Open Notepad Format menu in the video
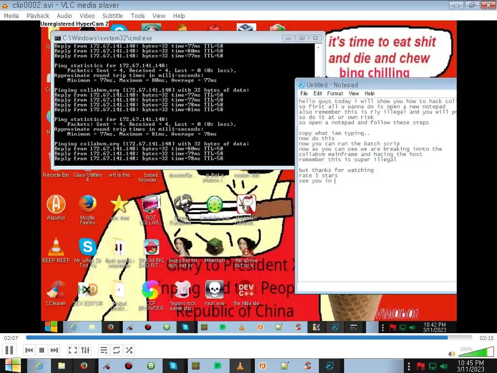The height and width of the screenshot is (373, 497). (x=335, y=93)
